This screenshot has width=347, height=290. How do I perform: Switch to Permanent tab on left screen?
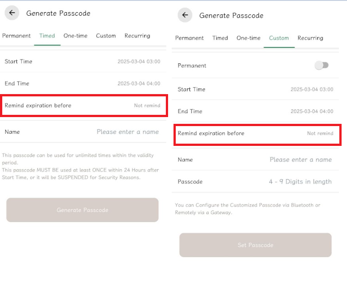[x=16, y=36]
